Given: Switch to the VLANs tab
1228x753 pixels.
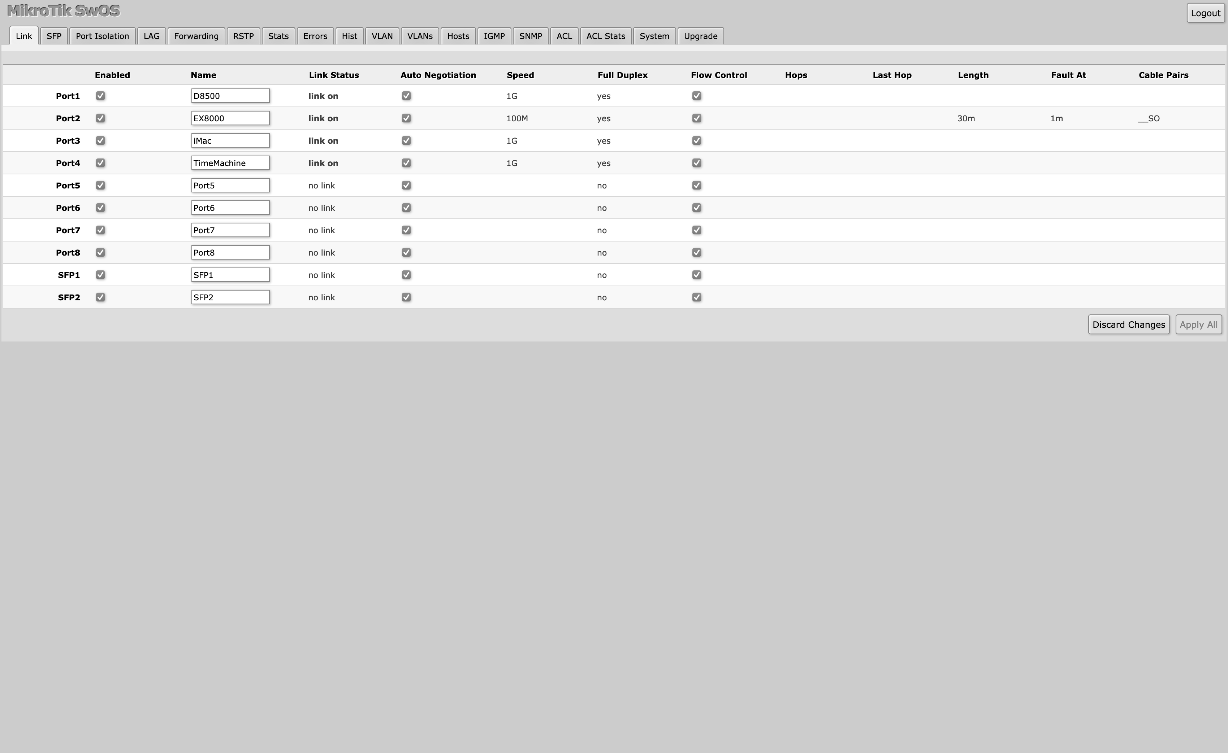Looking at the screenshot, I should [420, 36].
